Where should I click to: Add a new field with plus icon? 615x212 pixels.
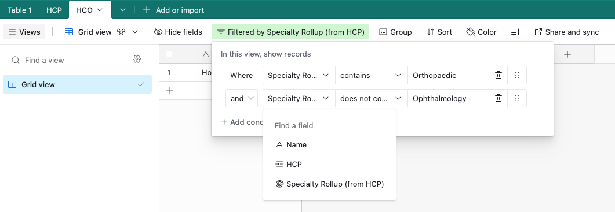click(567, 54)
